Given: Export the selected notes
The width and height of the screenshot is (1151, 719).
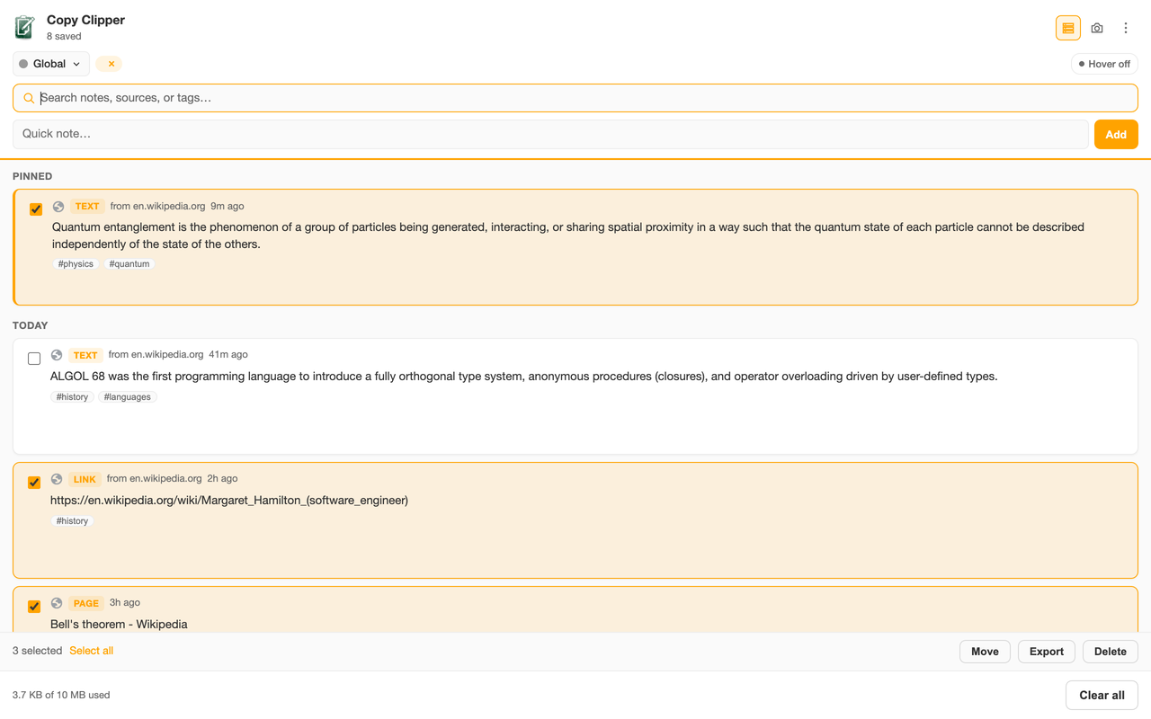Looking at the screenshot, I should click(x=1047, y=652).
